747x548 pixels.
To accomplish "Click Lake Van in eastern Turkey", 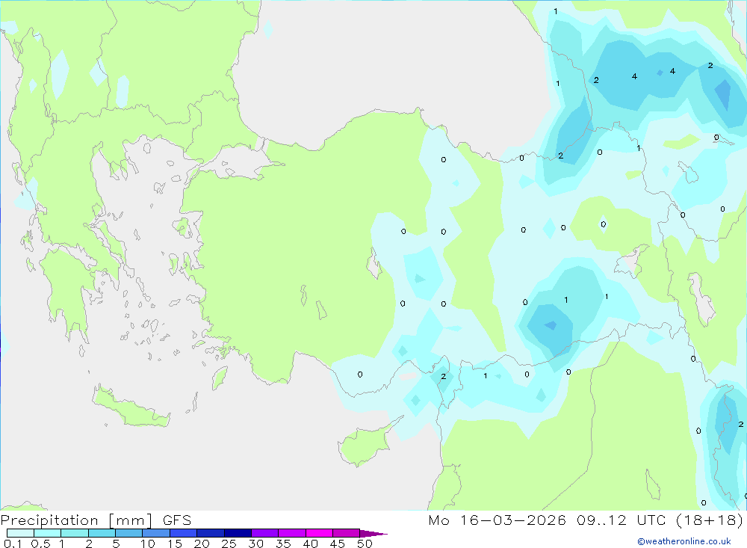I will click(x=631, y=262).
